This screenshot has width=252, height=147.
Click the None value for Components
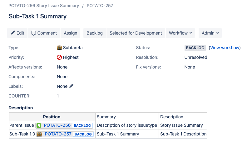click(x=62, y=77)
